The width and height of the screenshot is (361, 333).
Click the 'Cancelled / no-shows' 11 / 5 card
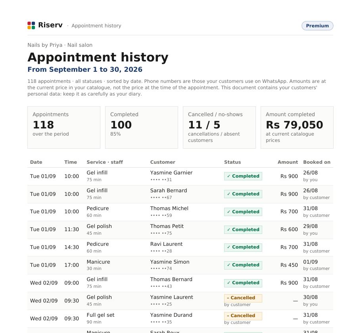(219, 127)
